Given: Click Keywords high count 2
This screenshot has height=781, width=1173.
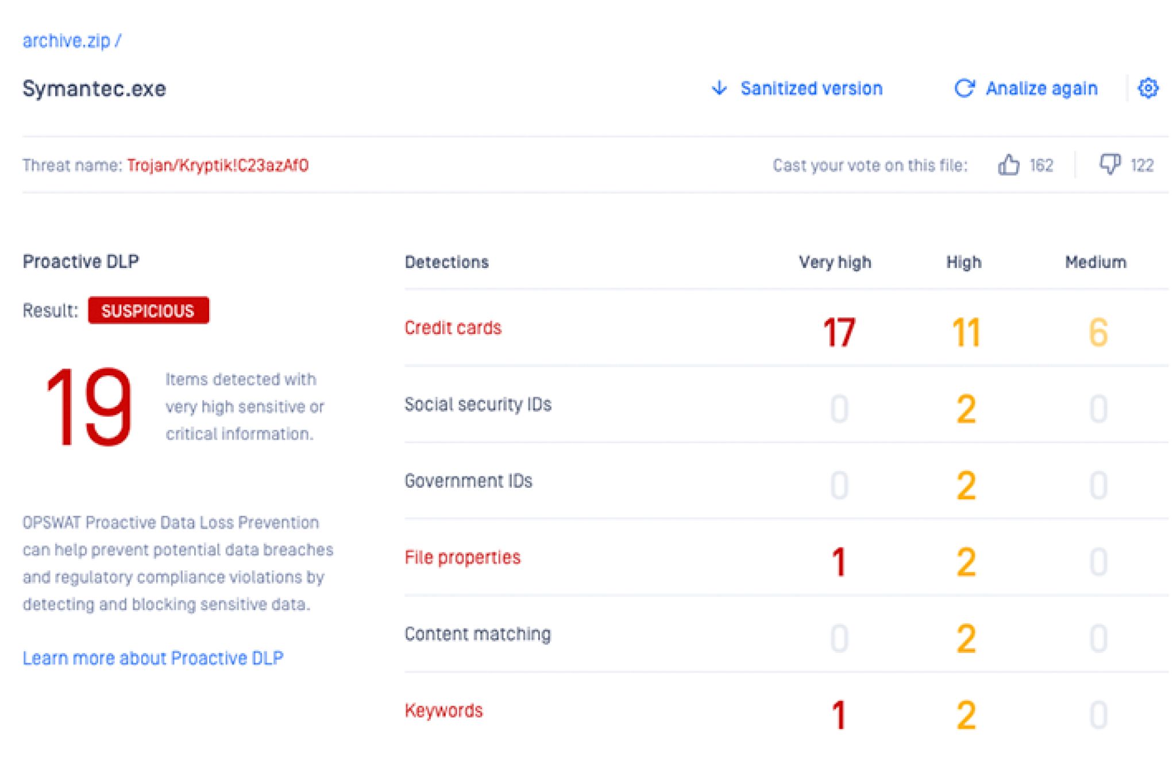Looking at the screenshot, I should point(966,715).
